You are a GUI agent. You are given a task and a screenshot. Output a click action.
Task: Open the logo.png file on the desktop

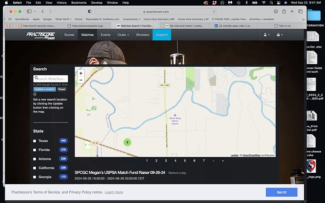311,166
